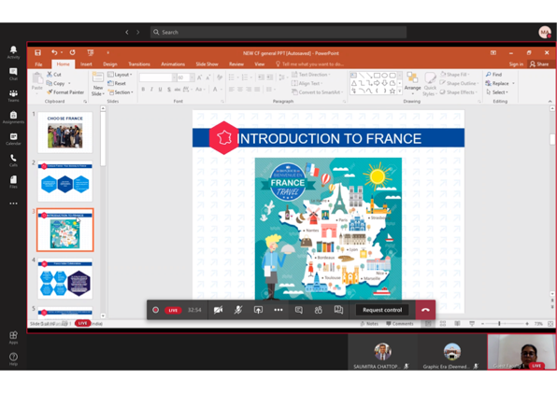Screen dimensions: 557x393
Task: Open the Replace dropdown arrow
Action: point(513,83)
